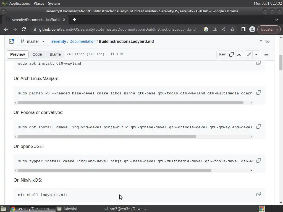Click Chrome icon in bottom tray
Screen dimensions: 283x212
(x=262, y=209)
